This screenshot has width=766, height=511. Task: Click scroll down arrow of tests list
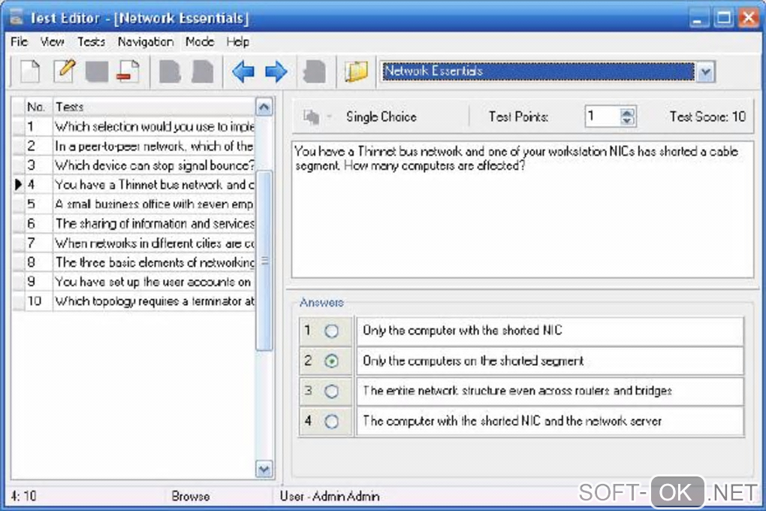point(264,470)
